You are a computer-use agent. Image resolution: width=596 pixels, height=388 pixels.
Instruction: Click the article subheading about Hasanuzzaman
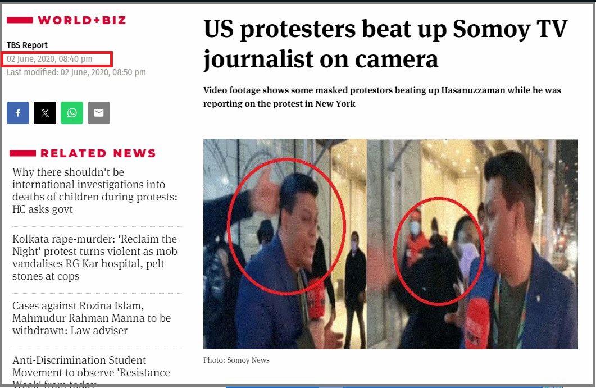click(382, 97)
